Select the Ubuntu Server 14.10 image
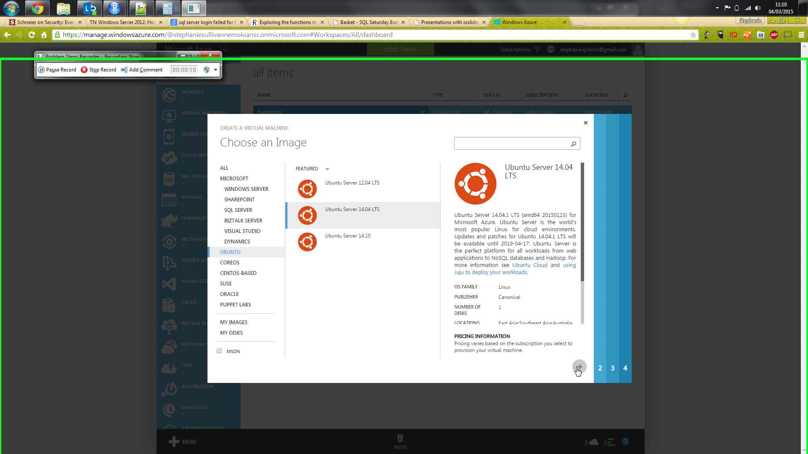This screenshot has width=808, height=454. (x=348, y=236)
